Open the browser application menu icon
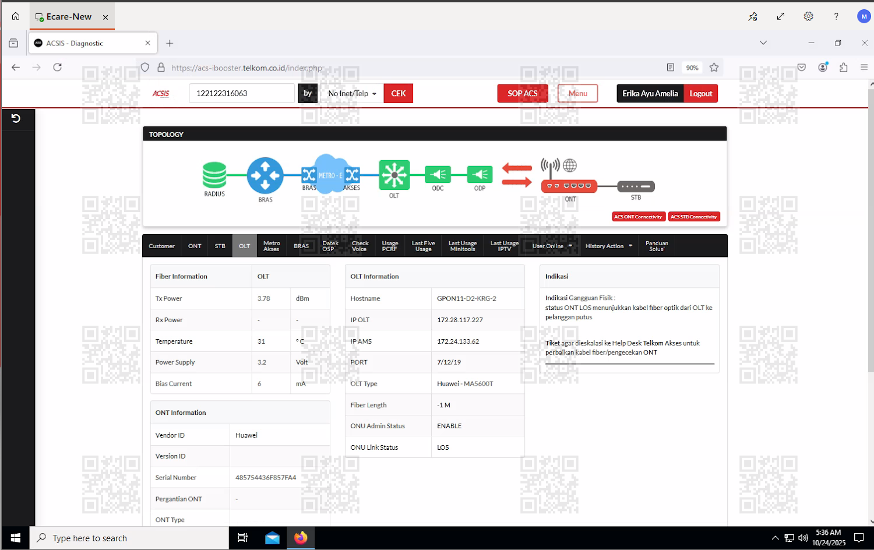The width and height of the screenshot is (874, 550). coord(864,68)
